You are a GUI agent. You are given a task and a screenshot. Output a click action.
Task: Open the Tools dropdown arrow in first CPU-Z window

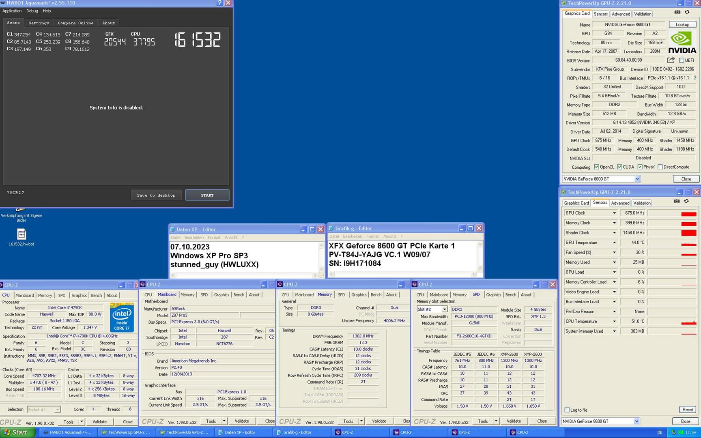(x=82, y=422)
